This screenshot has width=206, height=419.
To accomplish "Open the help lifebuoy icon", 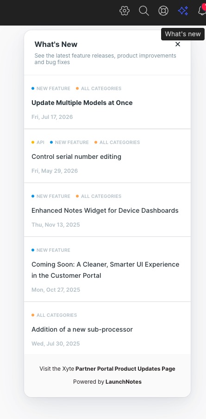I will point(163,11).
